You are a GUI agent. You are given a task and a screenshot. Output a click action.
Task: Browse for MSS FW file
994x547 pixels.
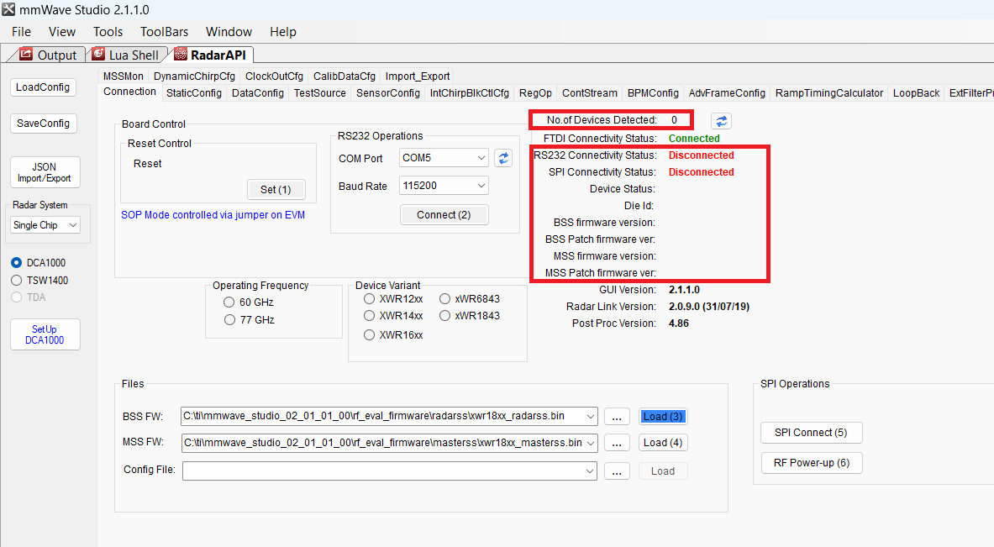pyautogui.click(x=617, y=443)
